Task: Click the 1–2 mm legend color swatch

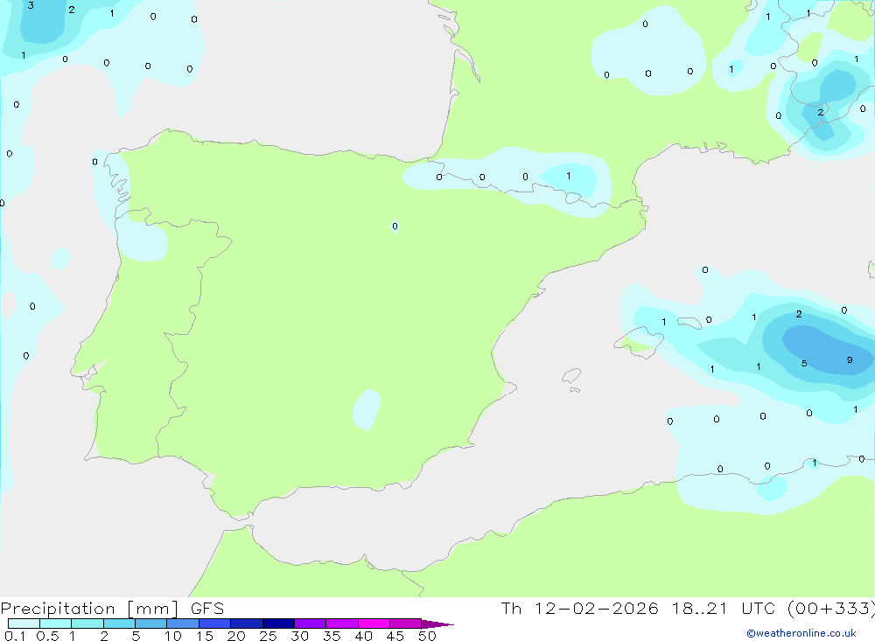Action: pyautogui.click(x=87, y=624)
